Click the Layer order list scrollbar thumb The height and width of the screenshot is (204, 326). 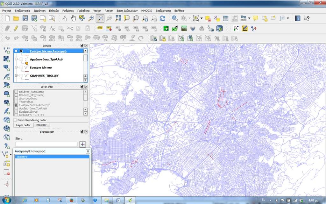point(85,97)
